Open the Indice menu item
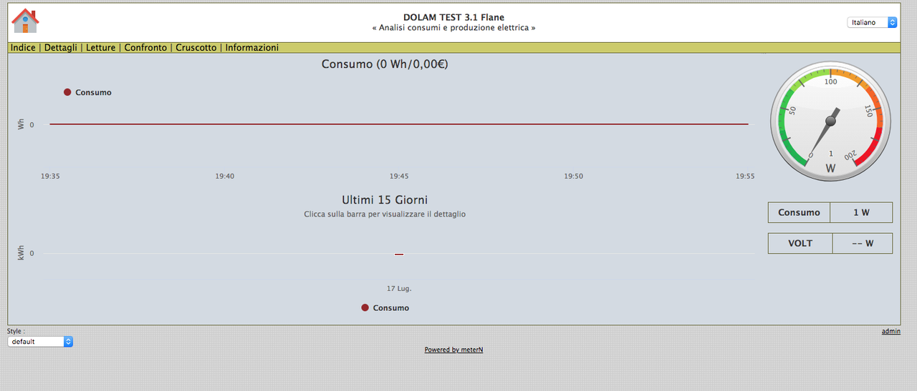 (x=23, y=48)
